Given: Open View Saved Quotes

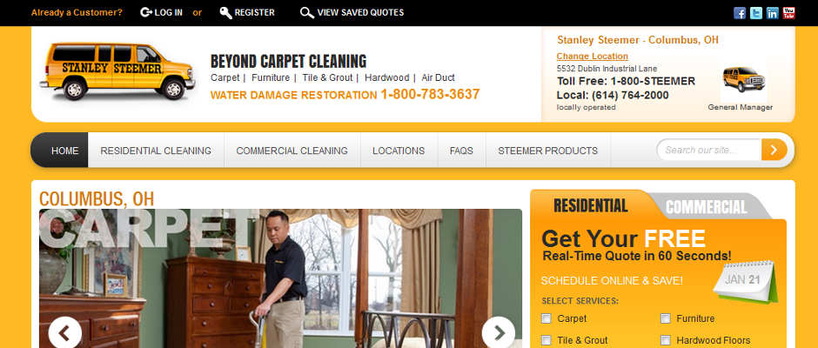Looking at the screenshot, I should pyautogui.click(x=352, y=12).
